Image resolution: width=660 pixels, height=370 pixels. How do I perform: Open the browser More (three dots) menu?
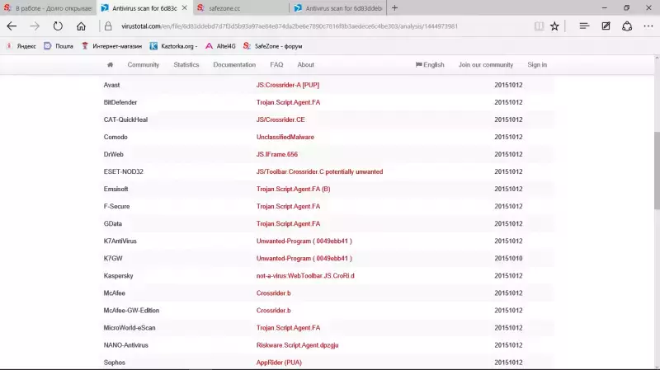[x=648, y=26]
